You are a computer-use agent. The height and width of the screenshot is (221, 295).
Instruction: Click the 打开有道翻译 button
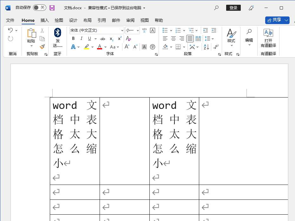[268, 38]
